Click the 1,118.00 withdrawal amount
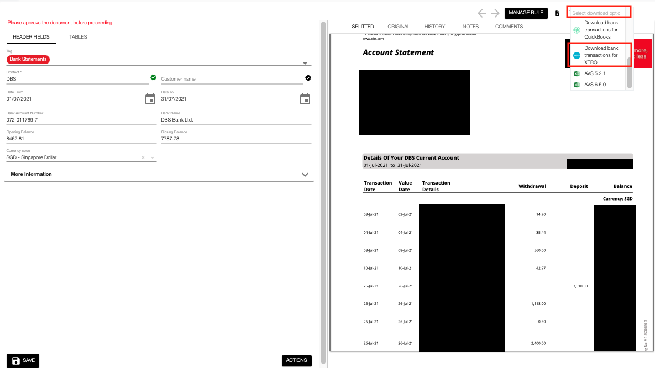Screen dimensions: 655x368 coord(538,304)
